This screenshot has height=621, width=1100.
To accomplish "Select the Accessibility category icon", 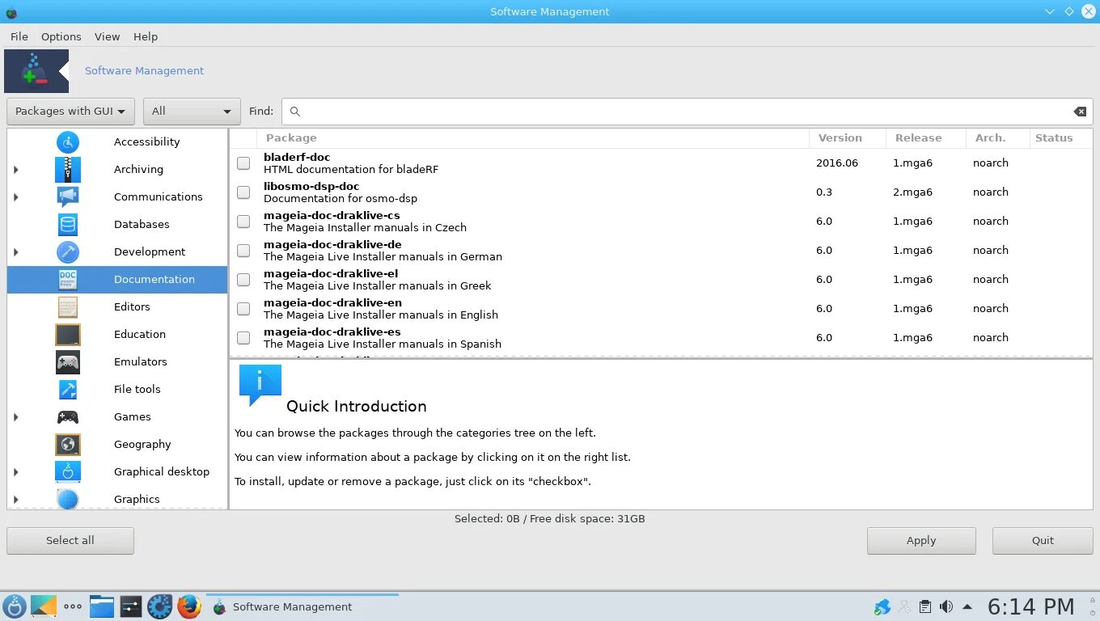I will pyautogui.click(x=68, y=142).
